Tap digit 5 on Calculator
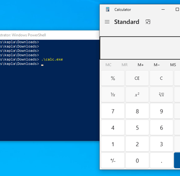 [137, 127]
